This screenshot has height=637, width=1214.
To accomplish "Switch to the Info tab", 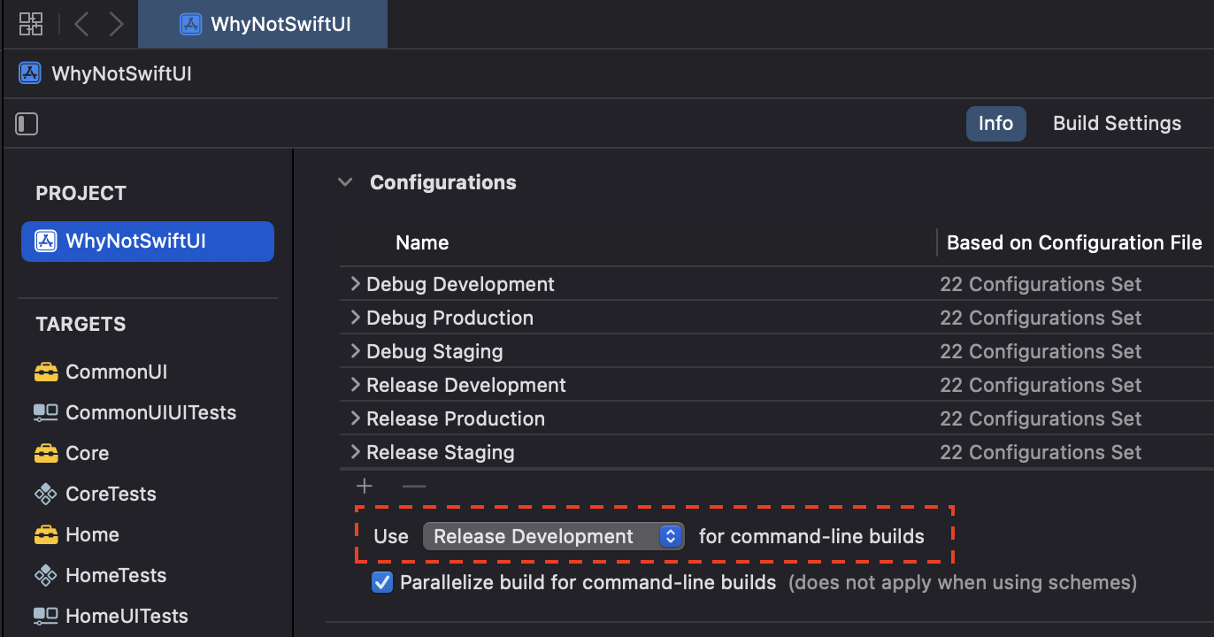I will 995,124.
